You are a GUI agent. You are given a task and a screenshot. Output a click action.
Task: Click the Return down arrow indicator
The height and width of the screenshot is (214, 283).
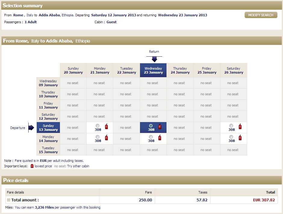coord(154,59)
